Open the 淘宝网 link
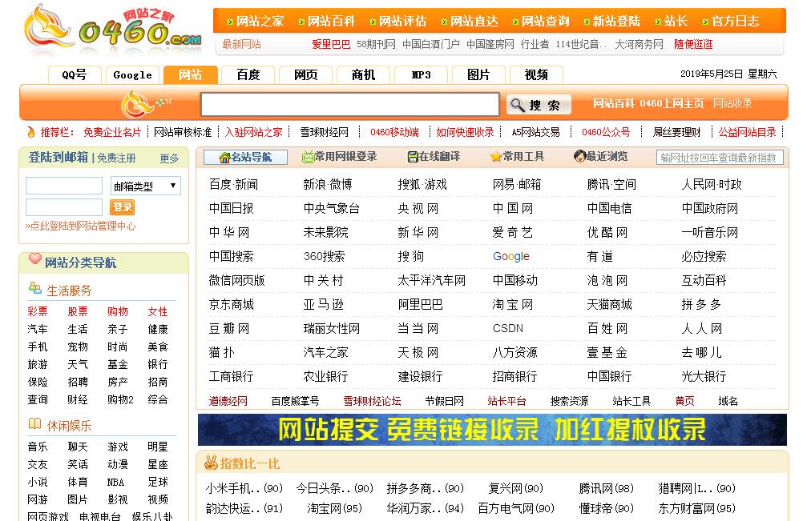Image resolution: width=803 pixels, height=521 pixels. [513, 305]
